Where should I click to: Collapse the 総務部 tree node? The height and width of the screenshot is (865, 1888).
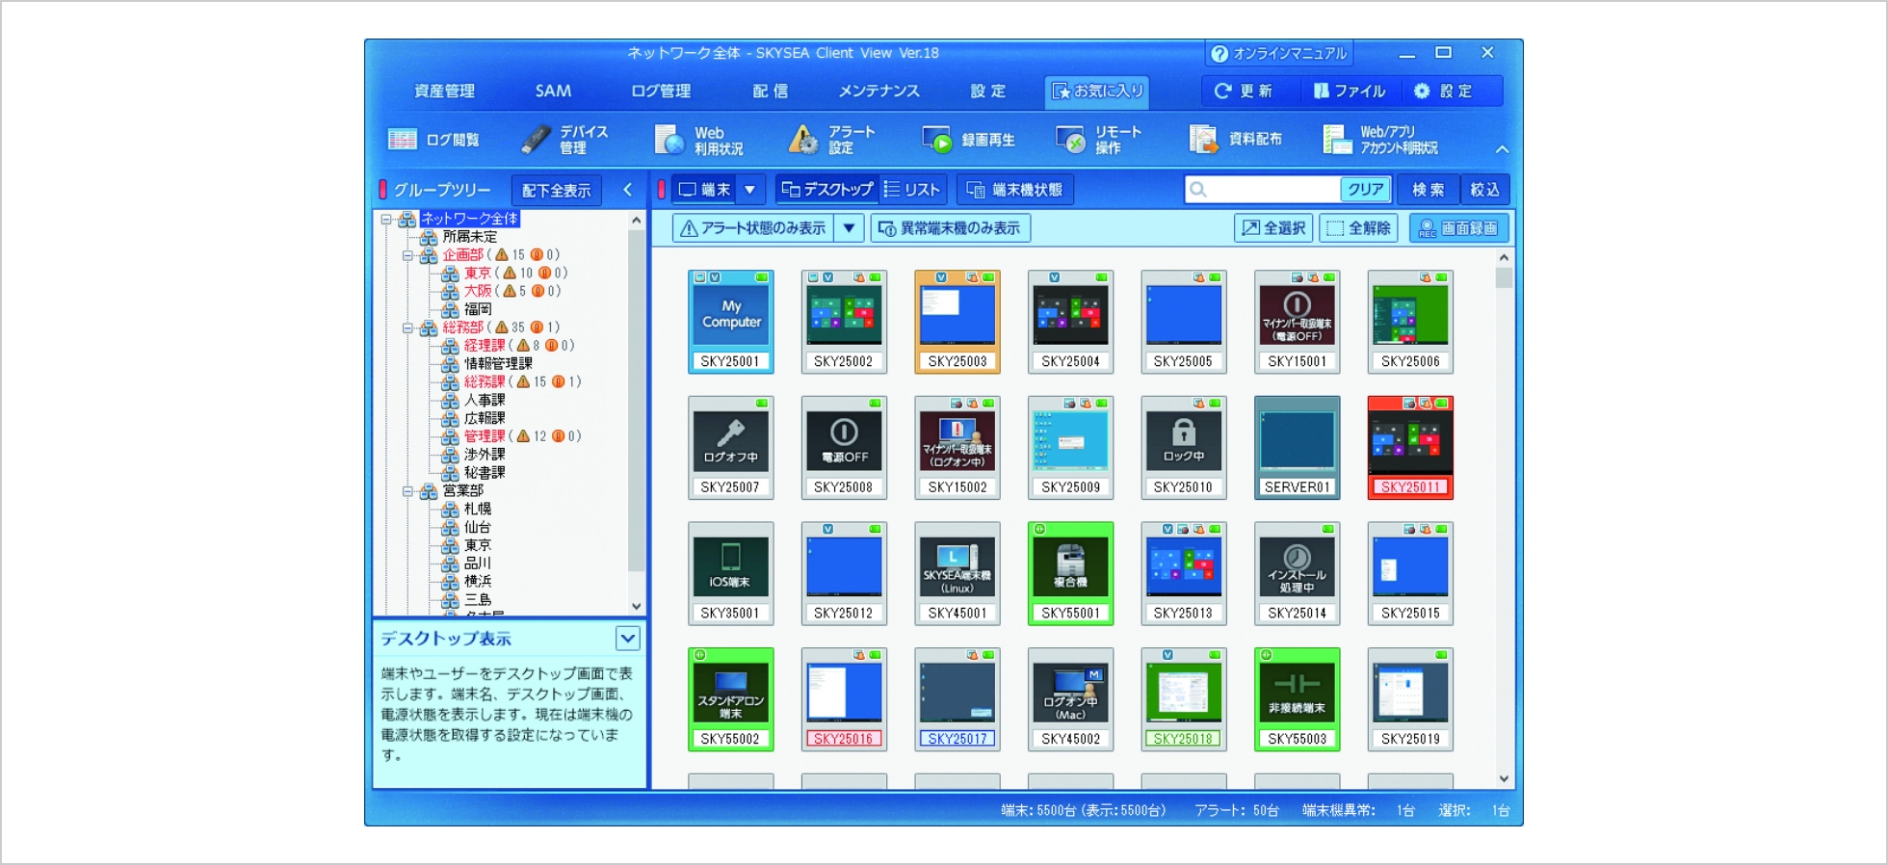(x=407, y=328)
